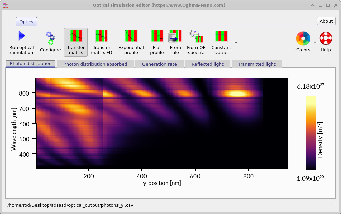Open the Photon distribution absorbed tab
Image resolution: width=341 pixels, height=214 pixels.
[x=95, y=64]
